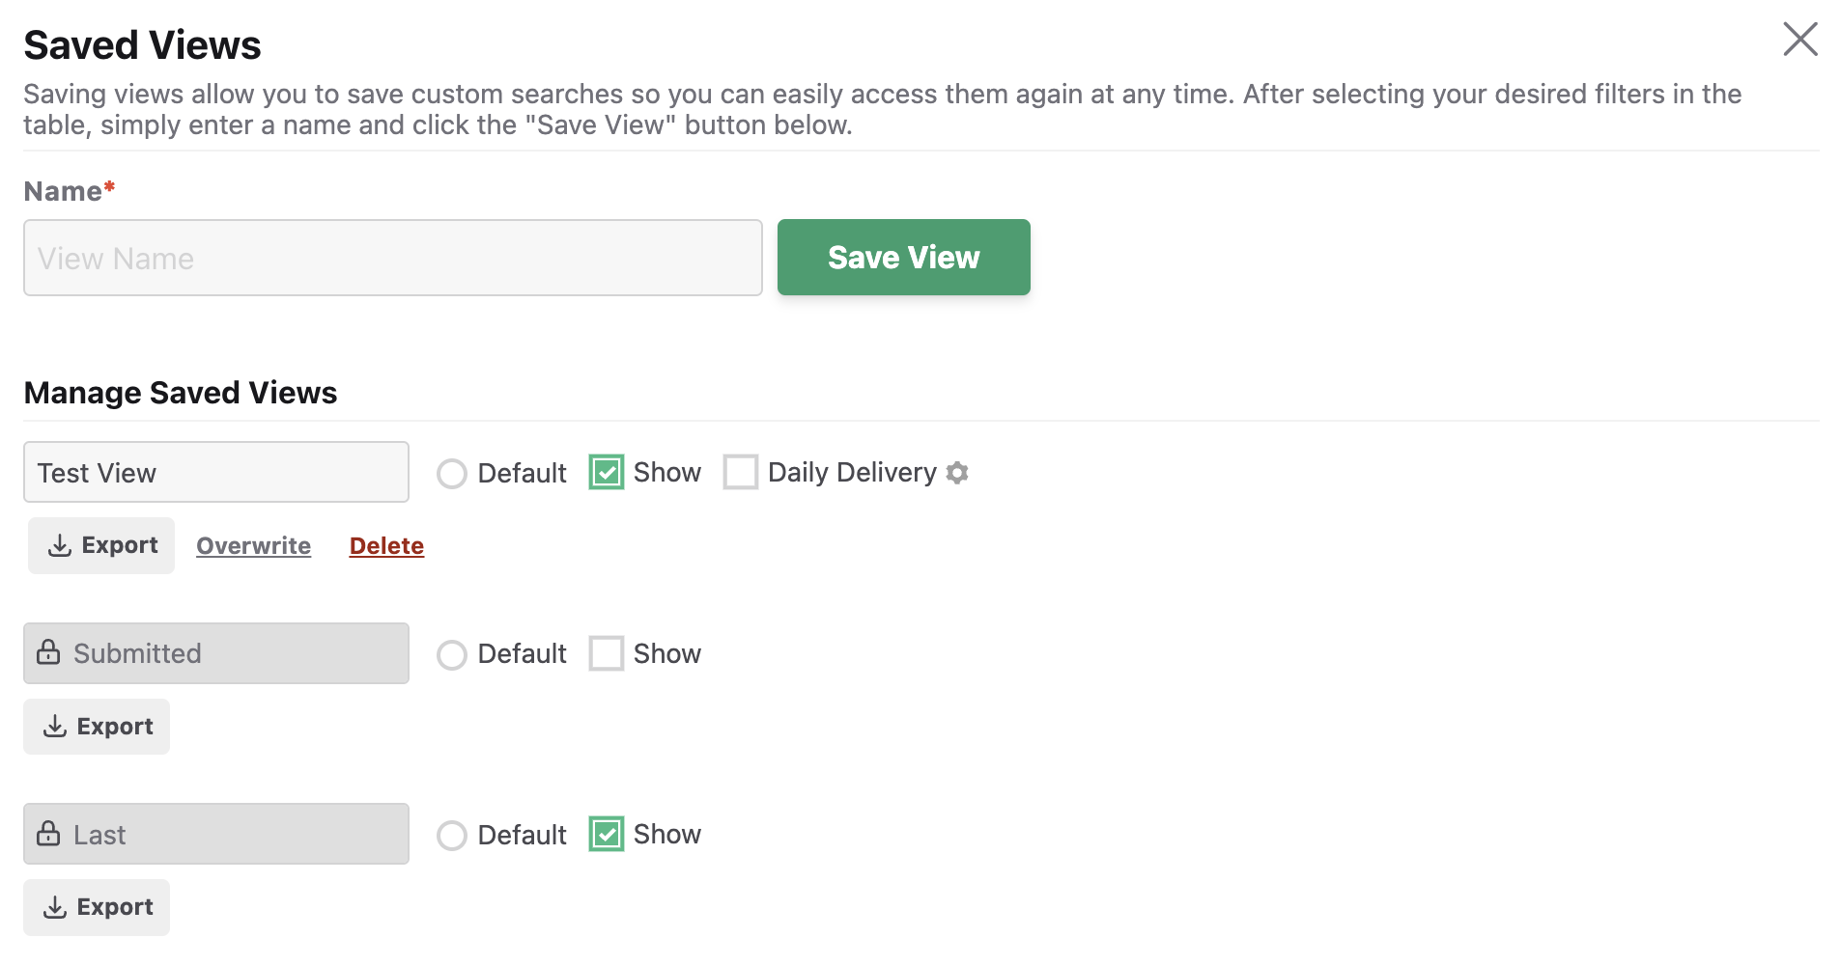Click the lock icon beside Submitted view

(x=49, y=653)
